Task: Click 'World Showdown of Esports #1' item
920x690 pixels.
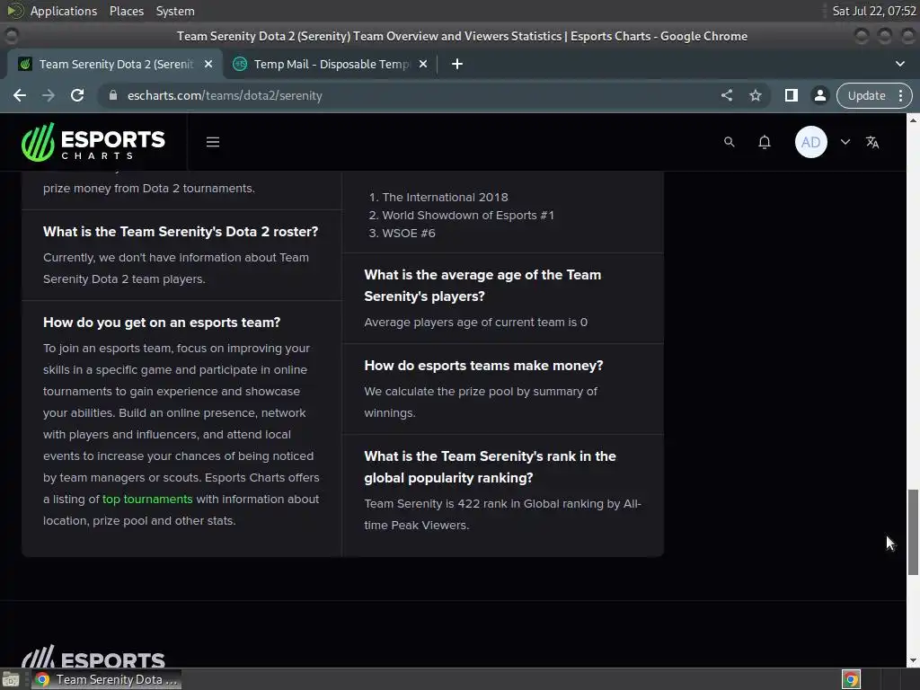Action: tap(467, 216)
